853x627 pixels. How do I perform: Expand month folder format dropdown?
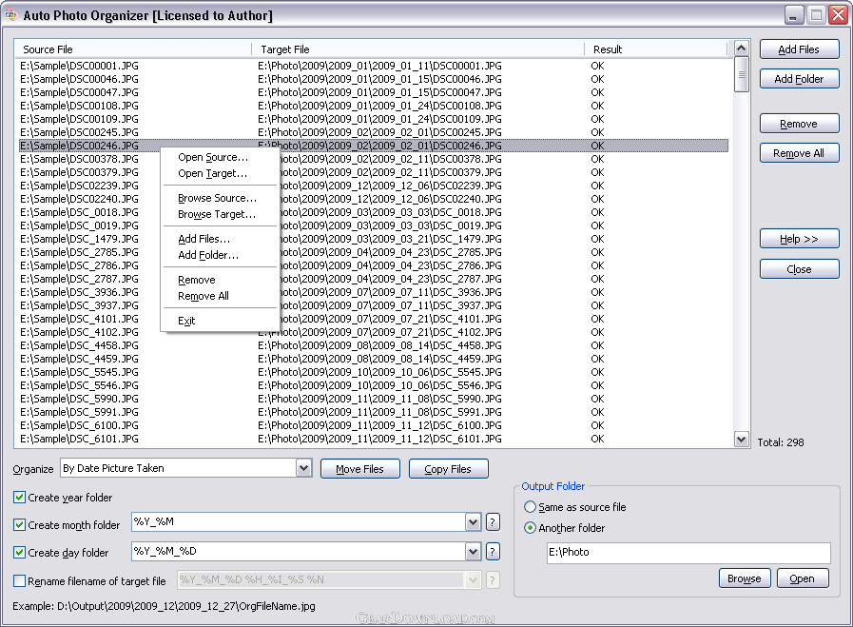point(473,522)
